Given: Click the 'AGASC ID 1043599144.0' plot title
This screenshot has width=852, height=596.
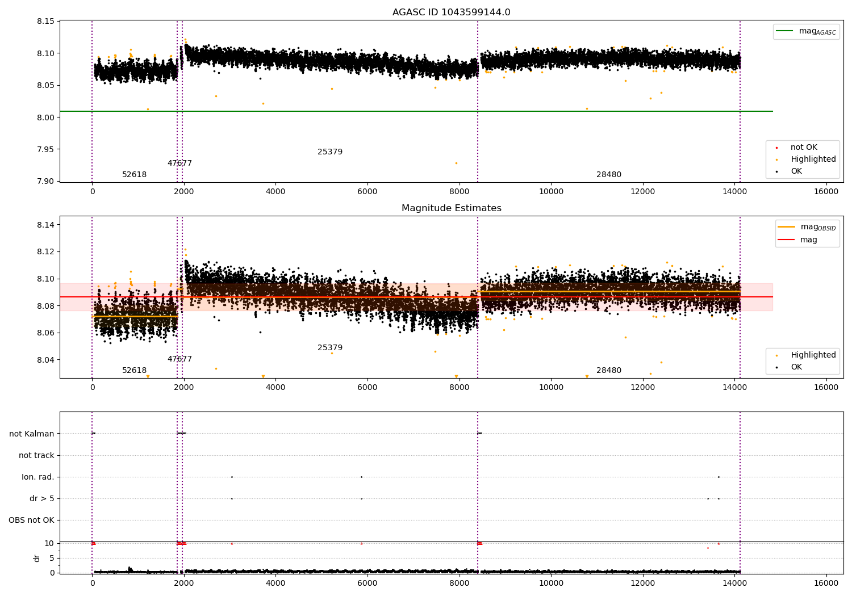Looking at the screenshot, I should (x=451, y=12).
